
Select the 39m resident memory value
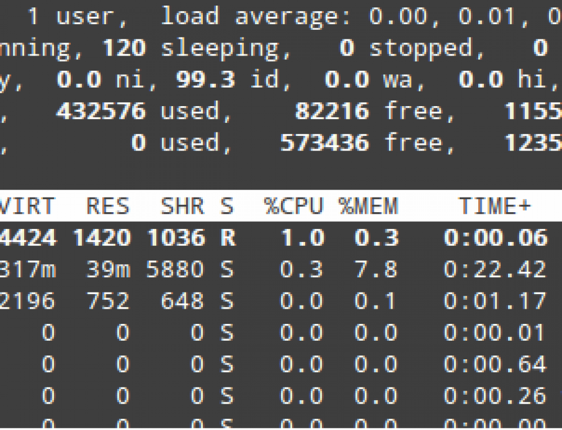point(108,270)
